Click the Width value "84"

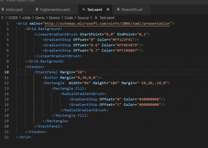pyautogui.click(x=86, y=83)
